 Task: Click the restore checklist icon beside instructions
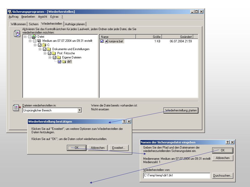tap(17, 34)
